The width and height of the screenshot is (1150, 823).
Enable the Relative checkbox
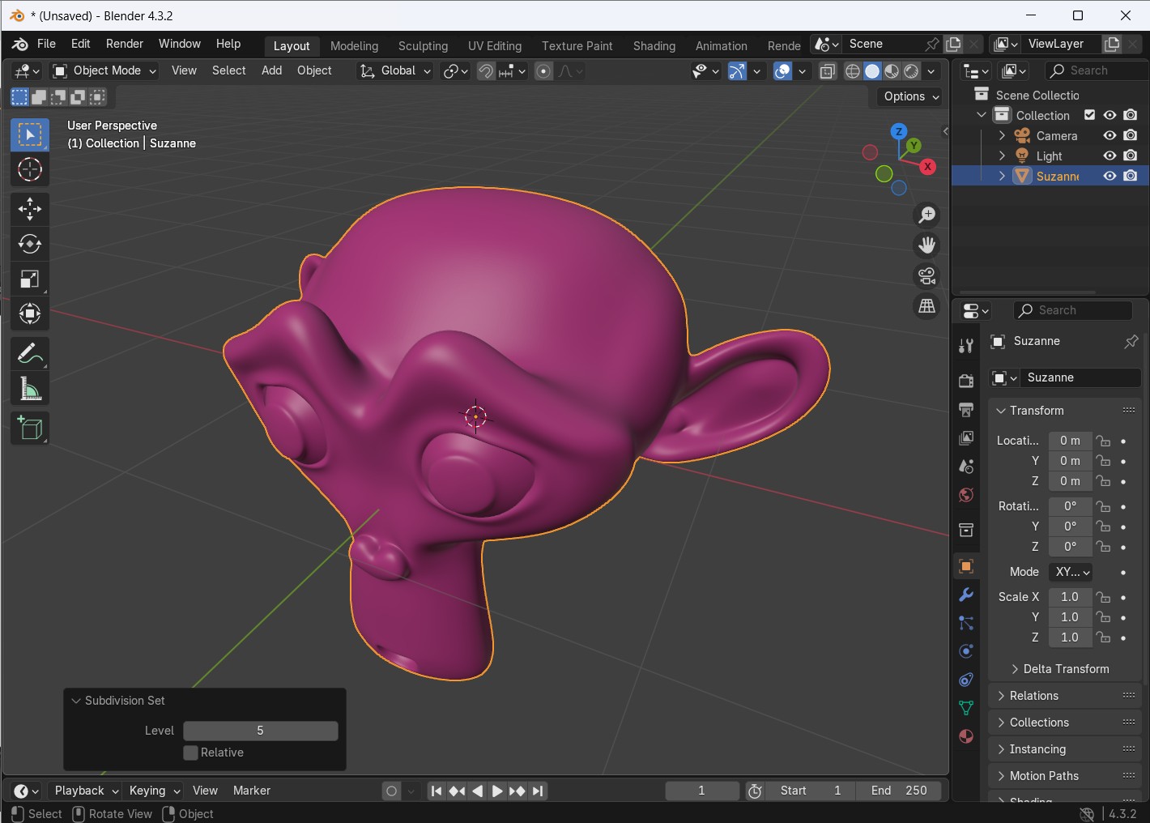[191, 753]
